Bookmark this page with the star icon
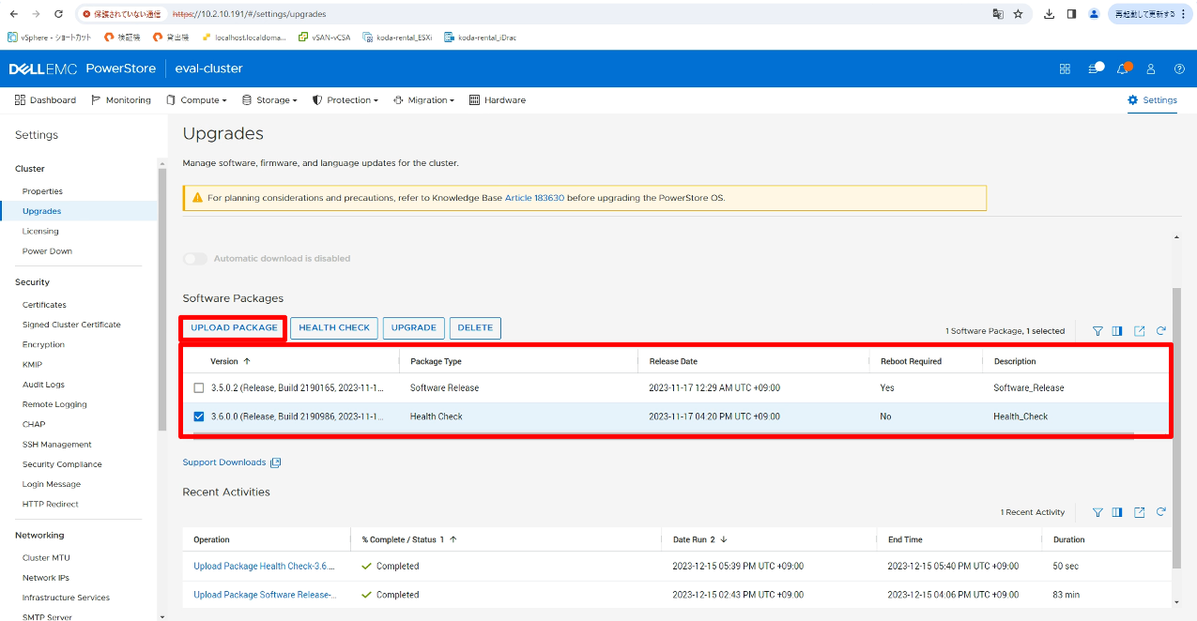This screenshot has width=1197, height=621. pos(1018,14)
